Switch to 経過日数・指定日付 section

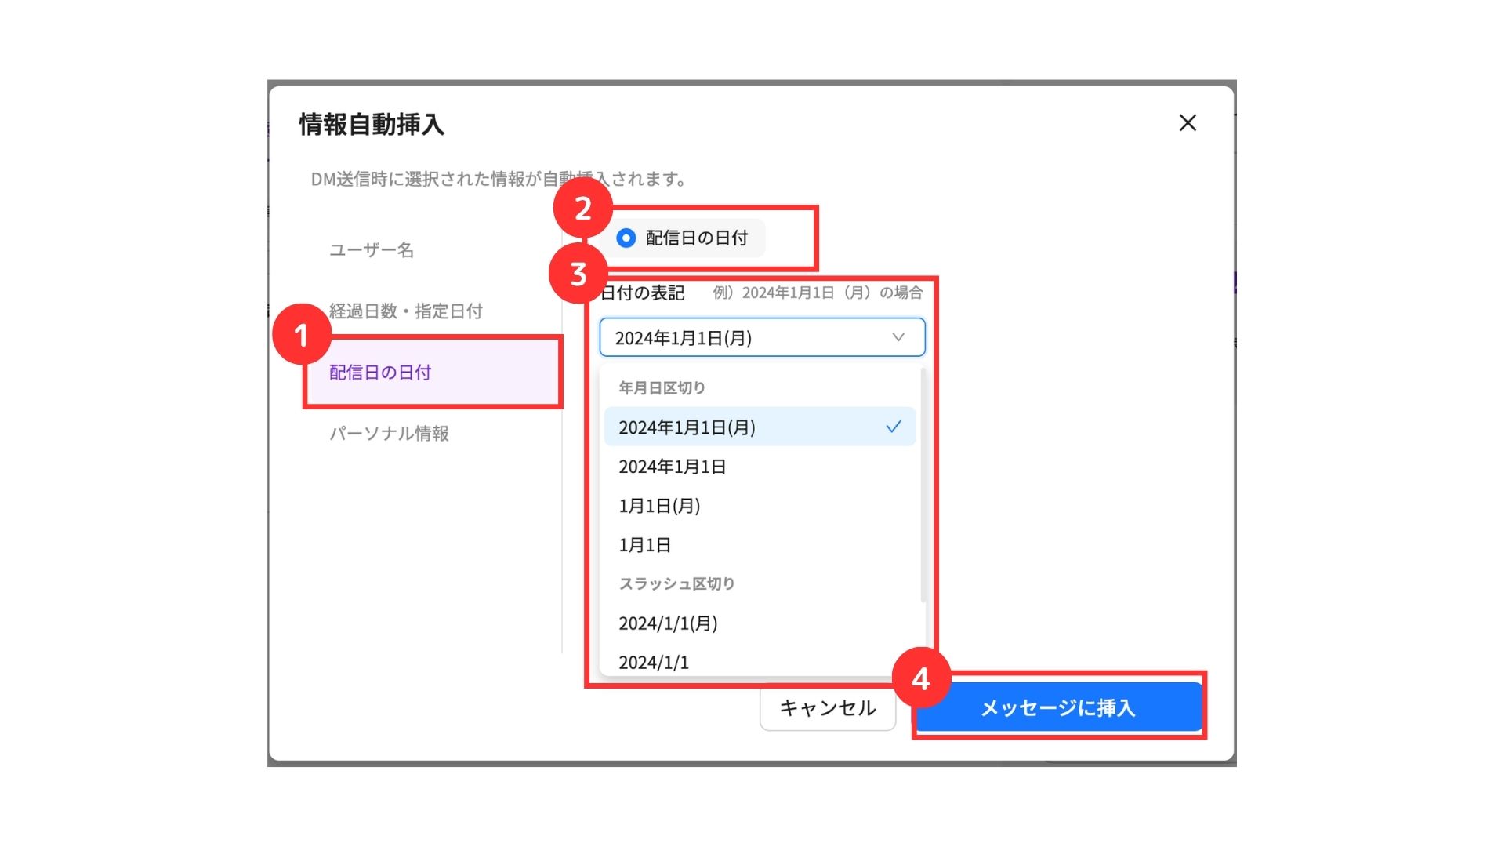point(405,311)
